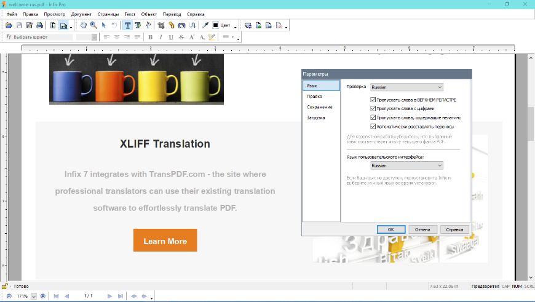Click the NUM indicator in status bar
The height and width of the screenshot is (302, 535).
point(517,286)
